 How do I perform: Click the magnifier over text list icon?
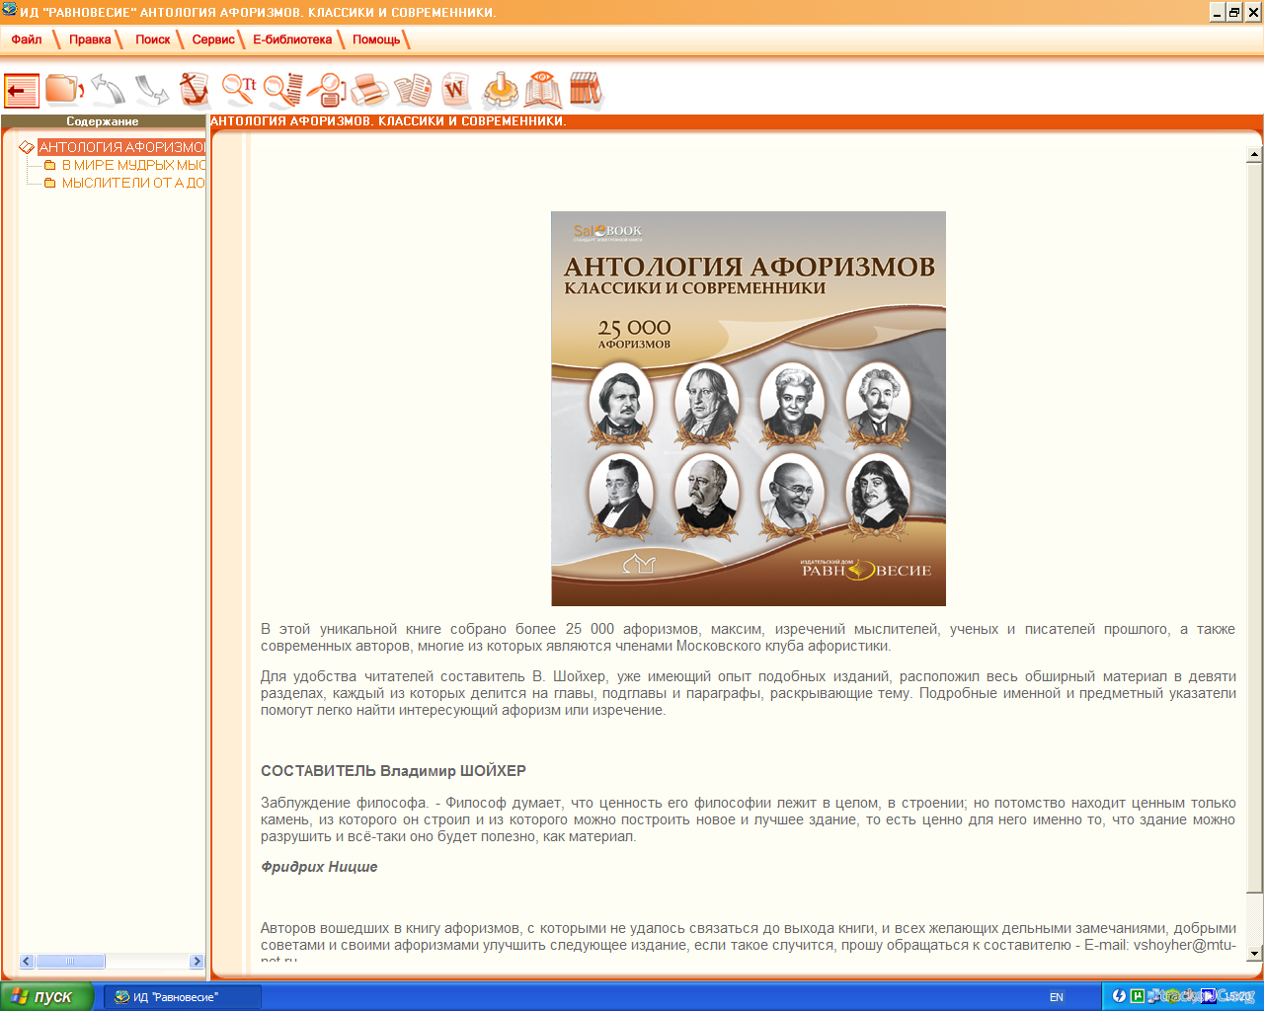(x=282, y=90)
